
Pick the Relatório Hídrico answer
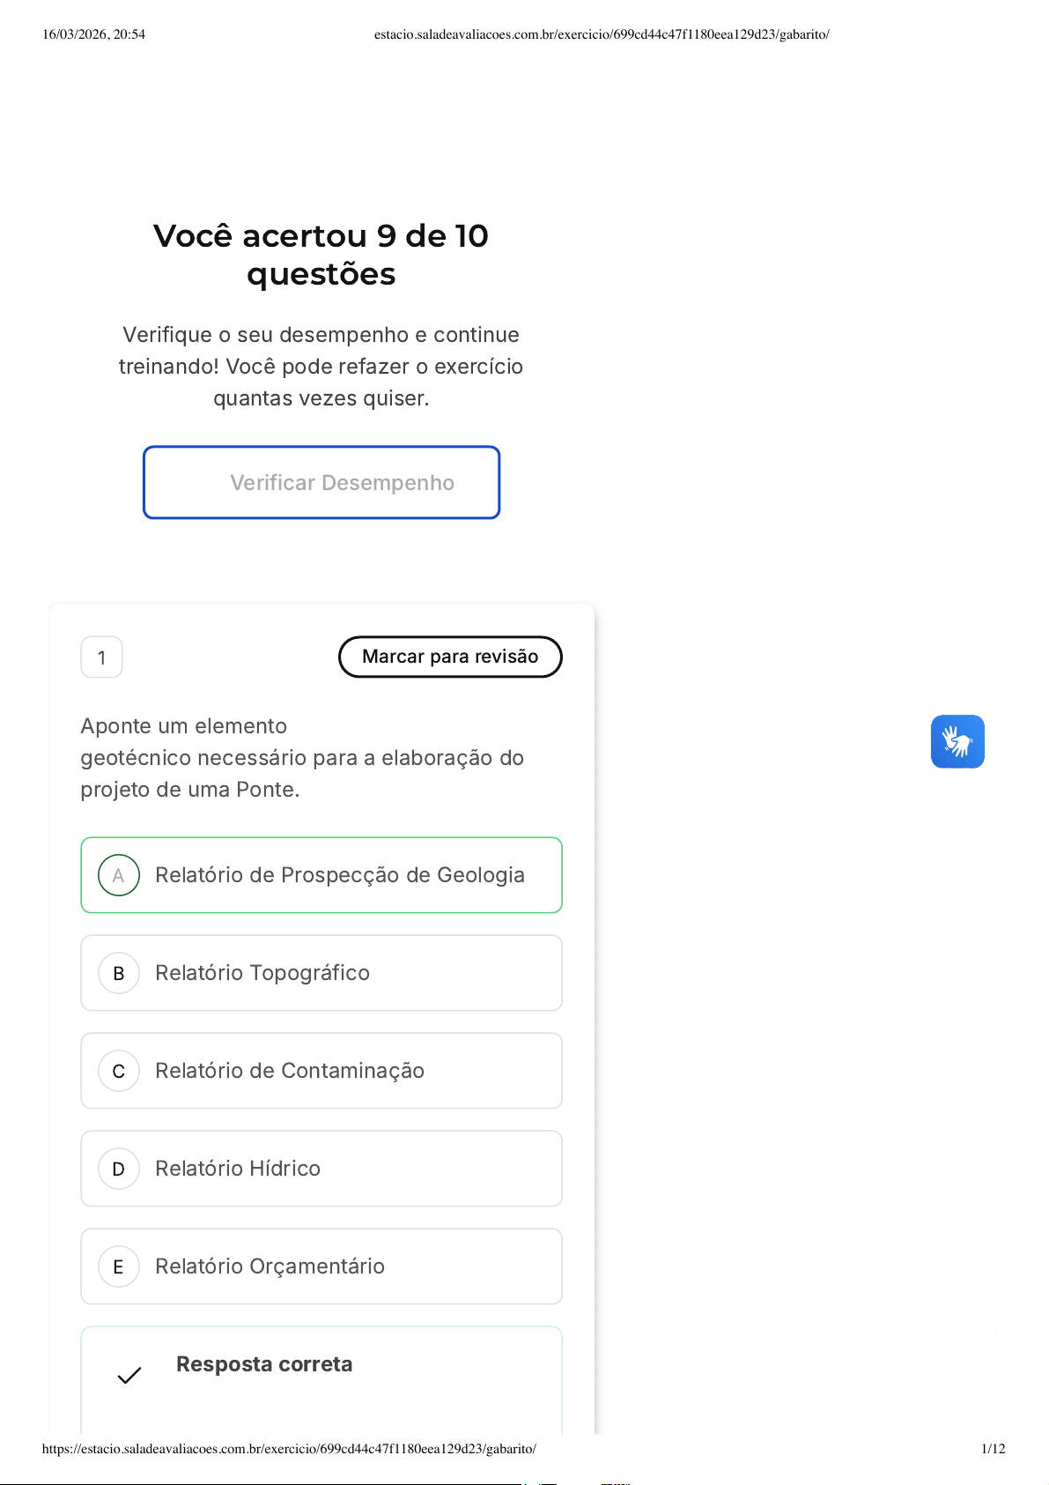(238, 1169)
